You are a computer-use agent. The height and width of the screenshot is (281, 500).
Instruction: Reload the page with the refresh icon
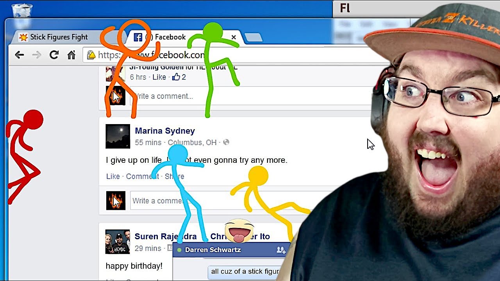click(x=54, y=55)
